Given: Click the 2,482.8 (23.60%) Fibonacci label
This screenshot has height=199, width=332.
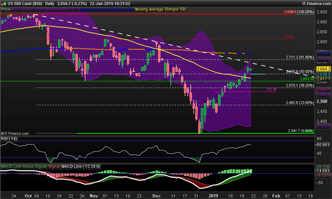Looking at the screenshot, I should click(300, 102).
